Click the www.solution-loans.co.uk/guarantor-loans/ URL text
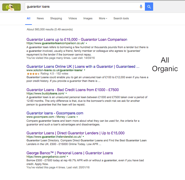185x180 pixels. pyautogui.click(x=55, y=70)
